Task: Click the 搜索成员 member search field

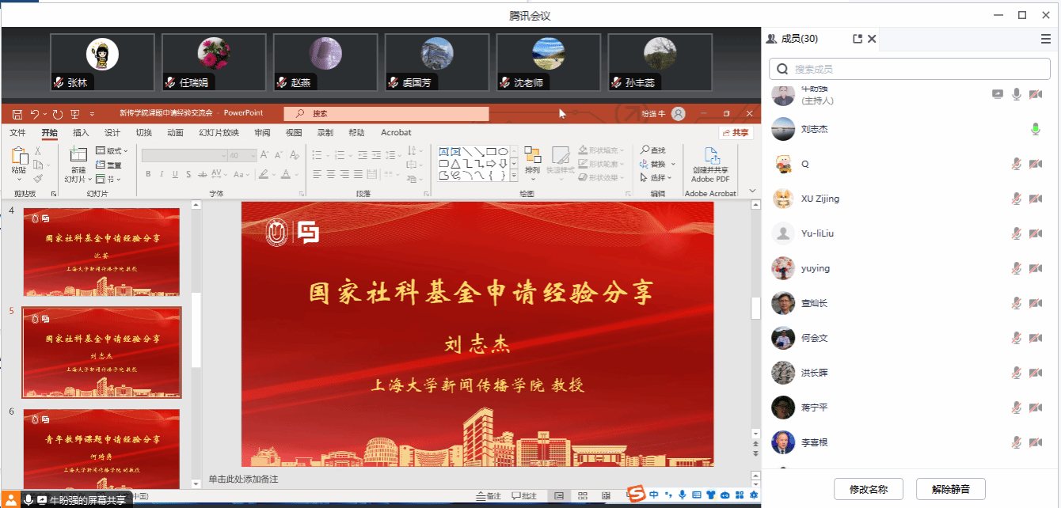Action: pyautogui.click(x=911, y=69)
